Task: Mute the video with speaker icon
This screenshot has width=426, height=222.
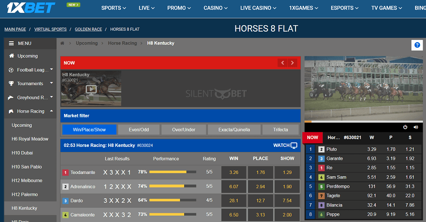Action: 415,127
